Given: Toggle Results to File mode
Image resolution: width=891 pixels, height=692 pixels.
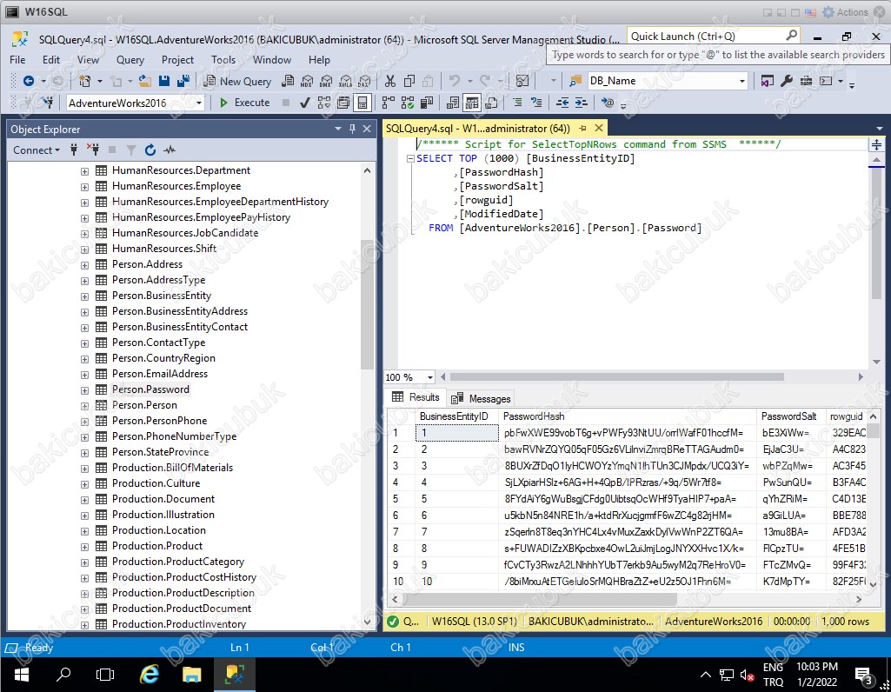Looking at the screenshot, I should pos(491,103).
